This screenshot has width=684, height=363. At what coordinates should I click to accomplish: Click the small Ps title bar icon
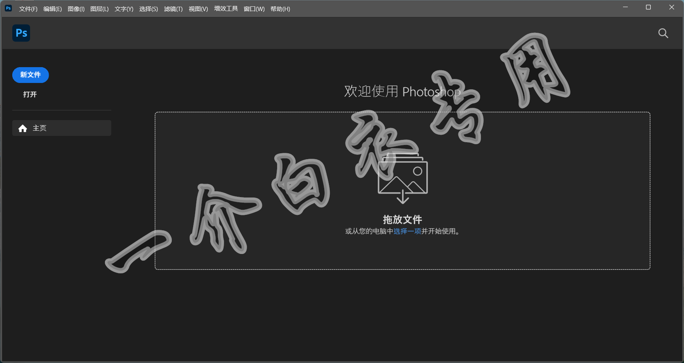click(8, 8)
